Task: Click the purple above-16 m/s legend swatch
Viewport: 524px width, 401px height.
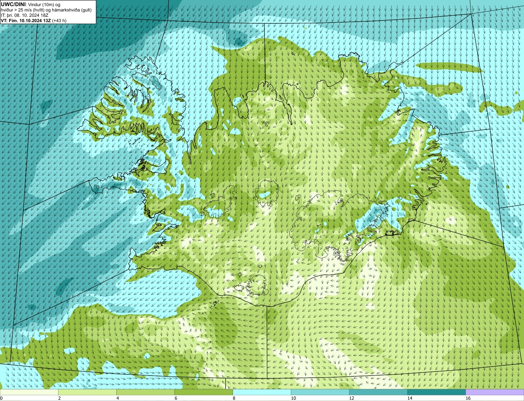Action: click(495, 392)
